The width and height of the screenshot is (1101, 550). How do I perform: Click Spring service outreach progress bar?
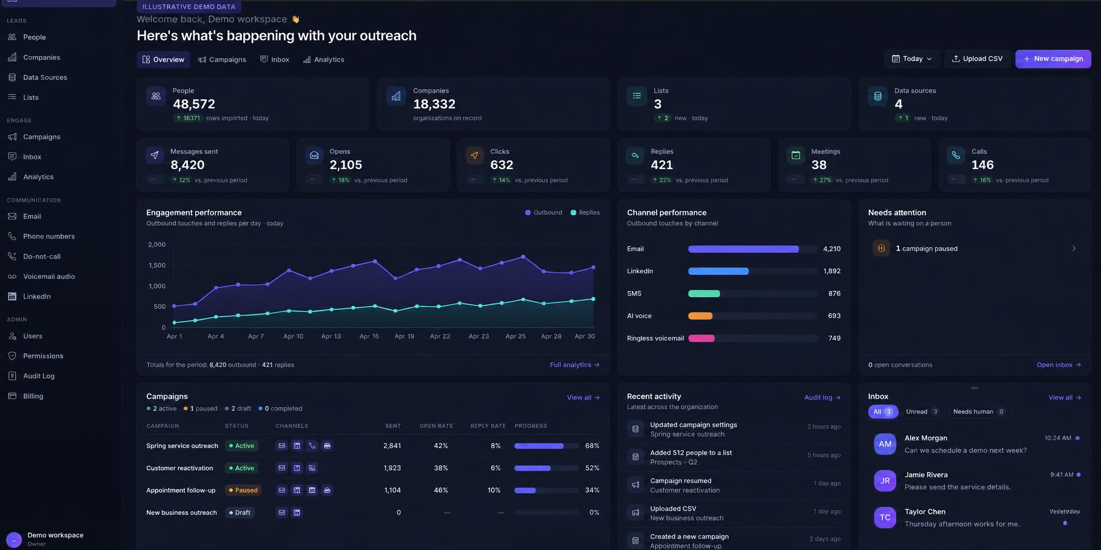coord(546,446)
